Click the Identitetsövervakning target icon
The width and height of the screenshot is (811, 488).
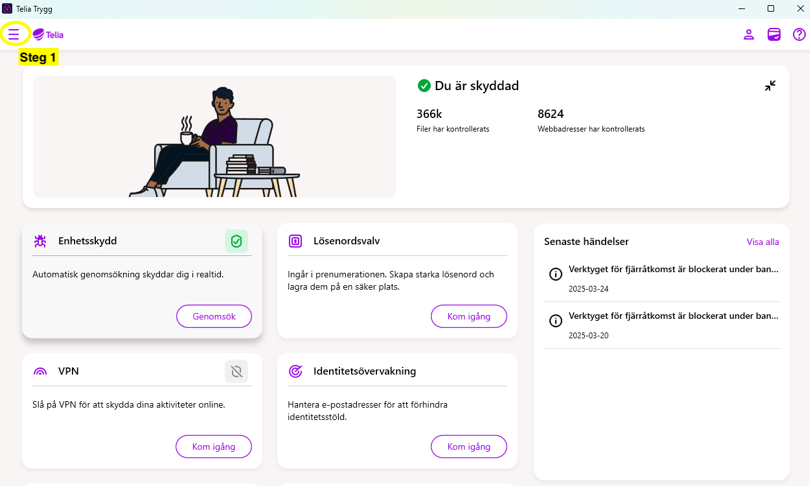click(295, 371)
